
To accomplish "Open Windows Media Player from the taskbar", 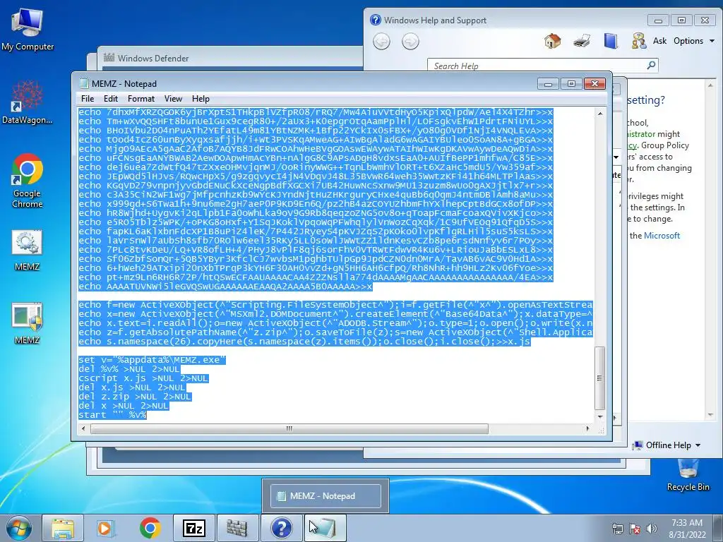I will coord(105,528).
